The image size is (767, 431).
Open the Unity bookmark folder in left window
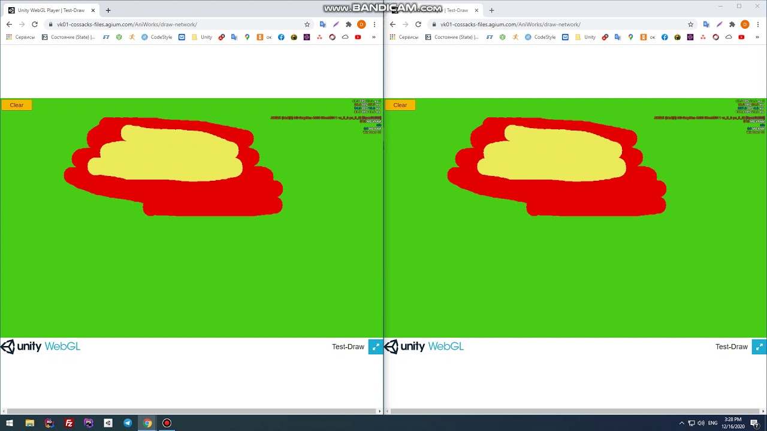(202, 37)
